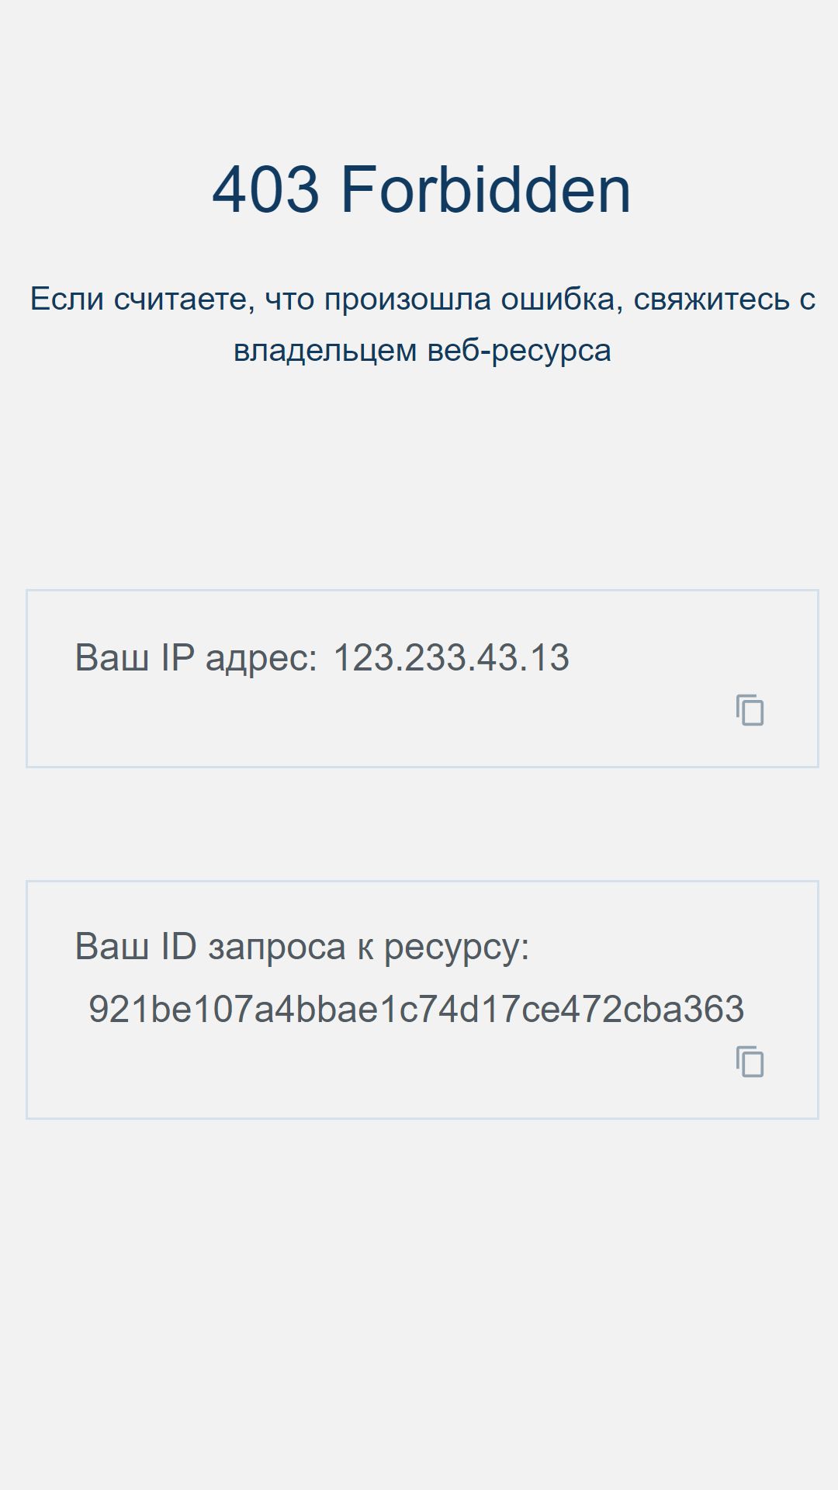Screen dimensions: 838x1490
Task: Select the line starting with 'Если считаете'
Action: [422, 299]
